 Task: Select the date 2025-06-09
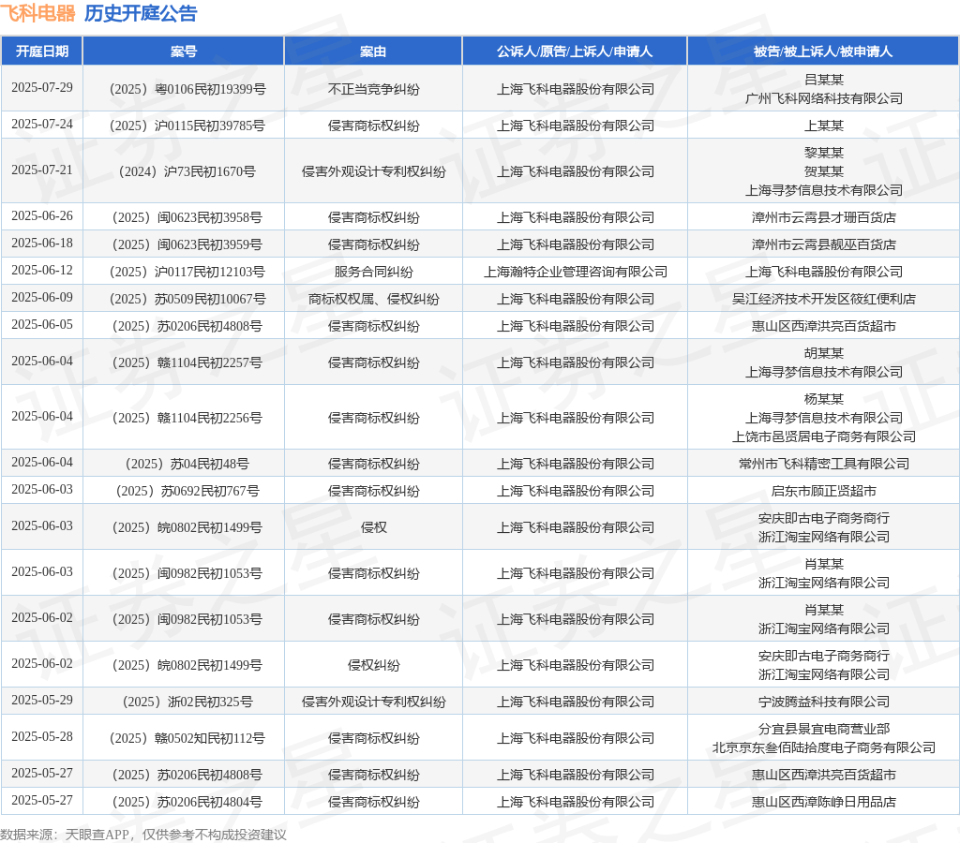(41, 297)
